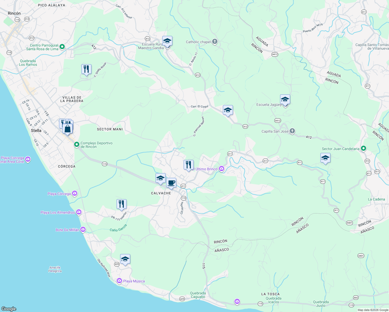The image size is (389, 312).
Task: Select the Capilla San José chapel icon
Action: click(292, 131)
